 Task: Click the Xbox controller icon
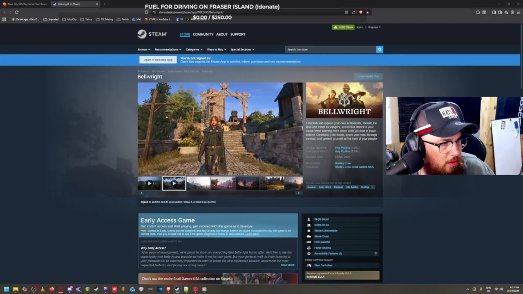pos(309,265)
